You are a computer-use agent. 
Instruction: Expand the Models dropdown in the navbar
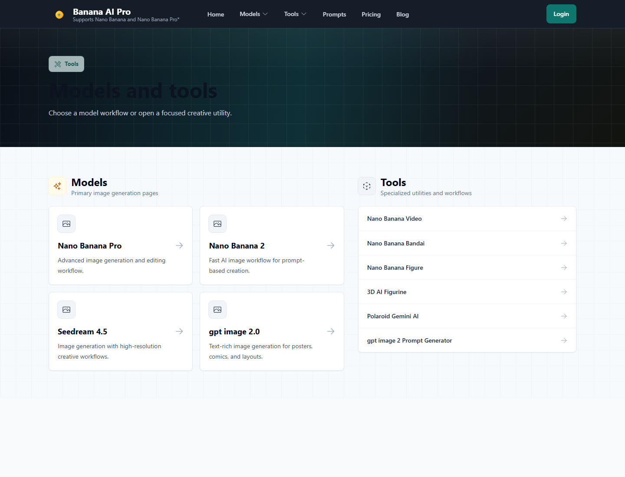pyautogui.click(x=253, y=14)
